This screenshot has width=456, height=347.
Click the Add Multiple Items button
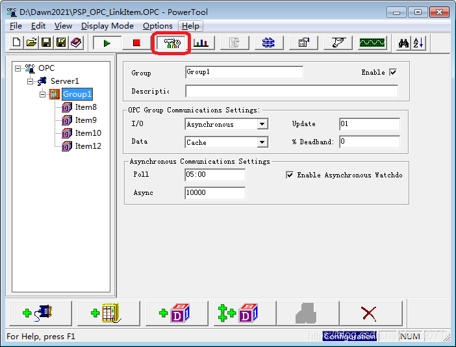coord(245,313)
